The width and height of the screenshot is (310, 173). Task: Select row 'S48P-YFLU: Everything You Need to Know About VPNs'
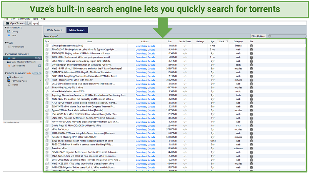click(x=175, y=76)
